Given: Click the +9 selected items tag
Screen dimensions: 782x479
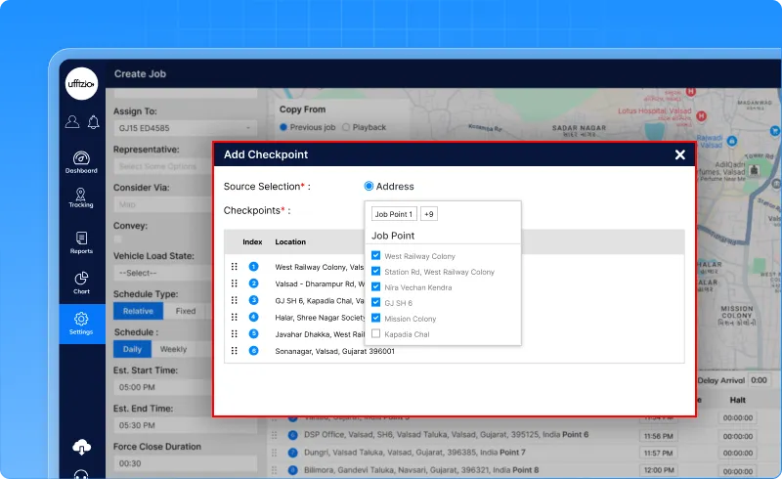Looking at the screenshot, I should (429, 214).
